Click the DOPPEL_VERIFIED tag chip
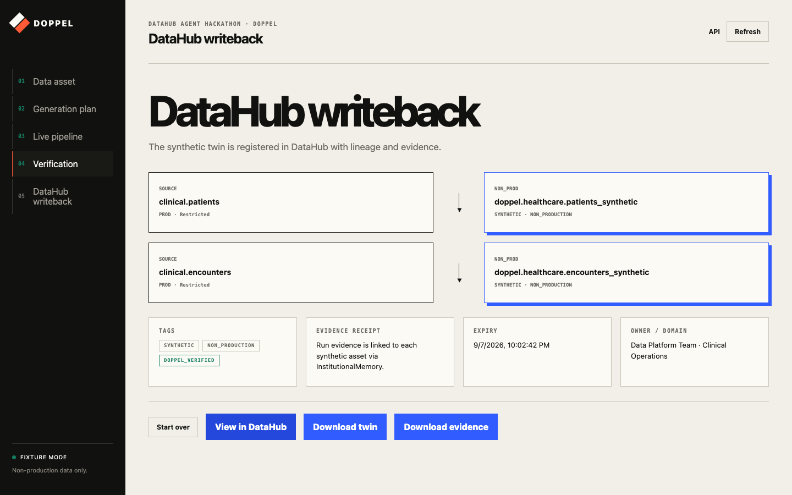 [x=189, y=360]
